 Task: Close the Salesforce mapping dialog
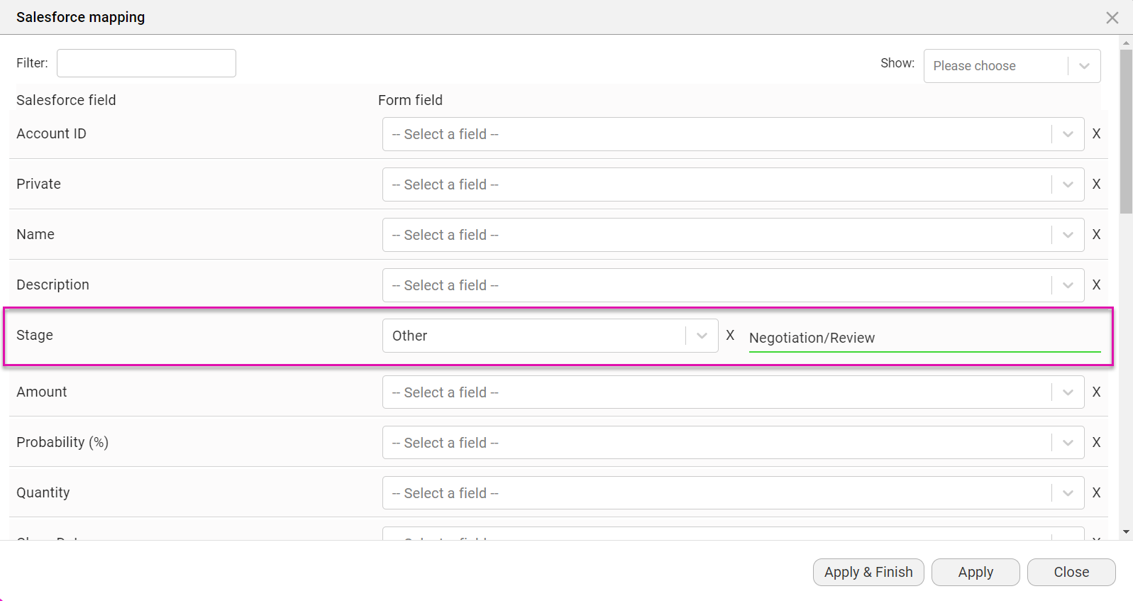(x=1112, y=17)
